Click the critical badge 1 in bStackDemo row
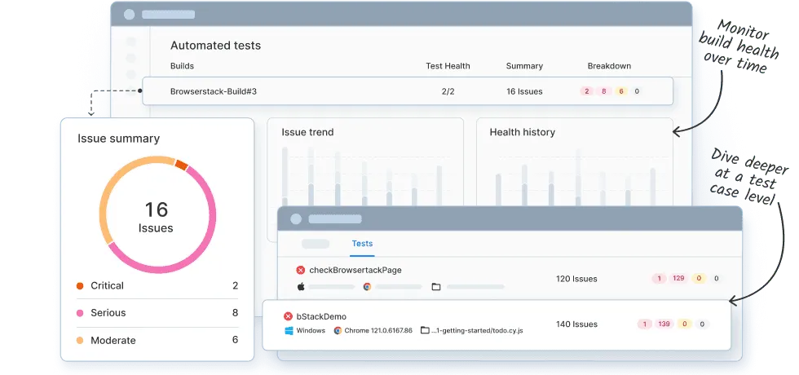Viewport: 799px width, 375px height. [x=645, y=324]
